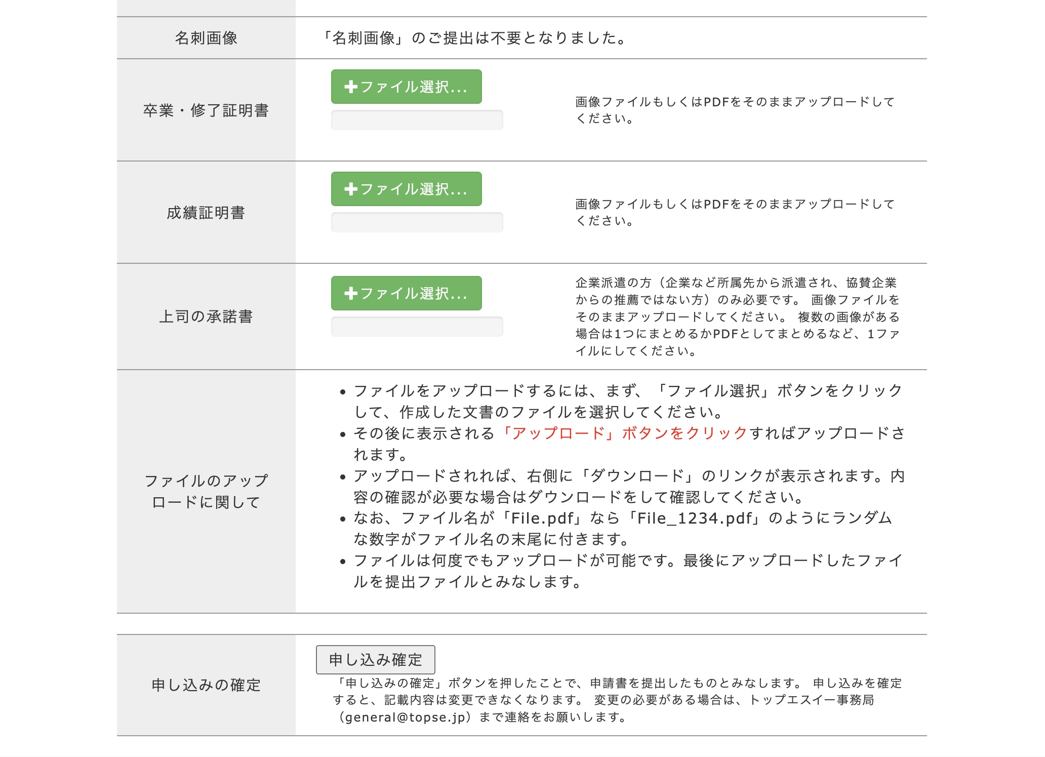This screenshot has width=1045, height=757.
Task: Click the general@topse.jp email address
Action: coord(405,718)
